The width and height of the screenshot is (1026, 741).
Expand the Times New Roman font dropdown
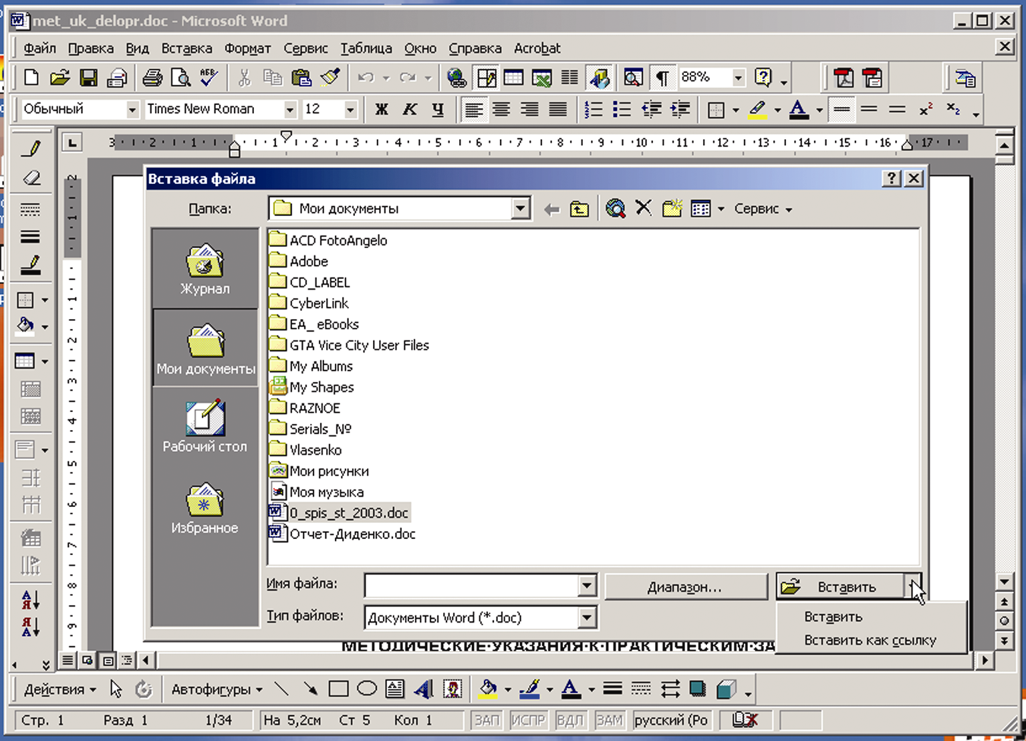pos(289,110)
